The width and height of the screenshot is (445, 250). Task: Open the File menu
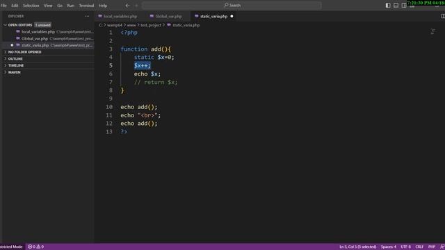3,6
